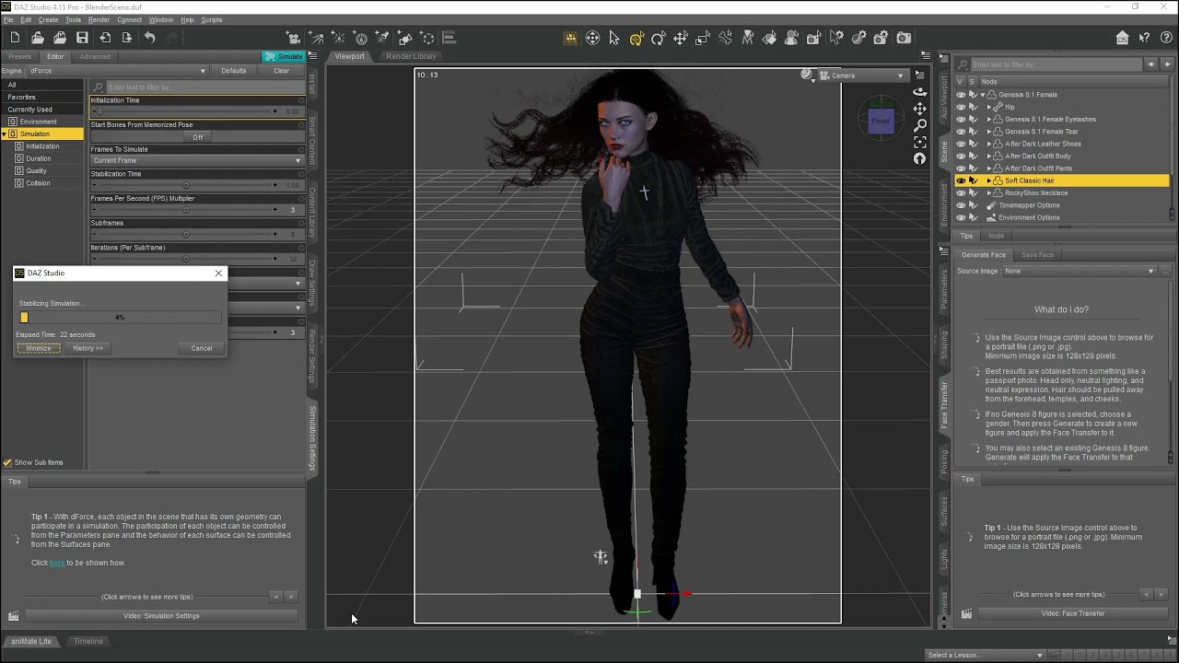Select the Node Selection arrow tool
The height and width of the screenshot is (663, 1179).
tap(614, 38)
